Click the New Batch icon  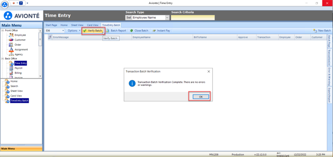coord(315,31)
